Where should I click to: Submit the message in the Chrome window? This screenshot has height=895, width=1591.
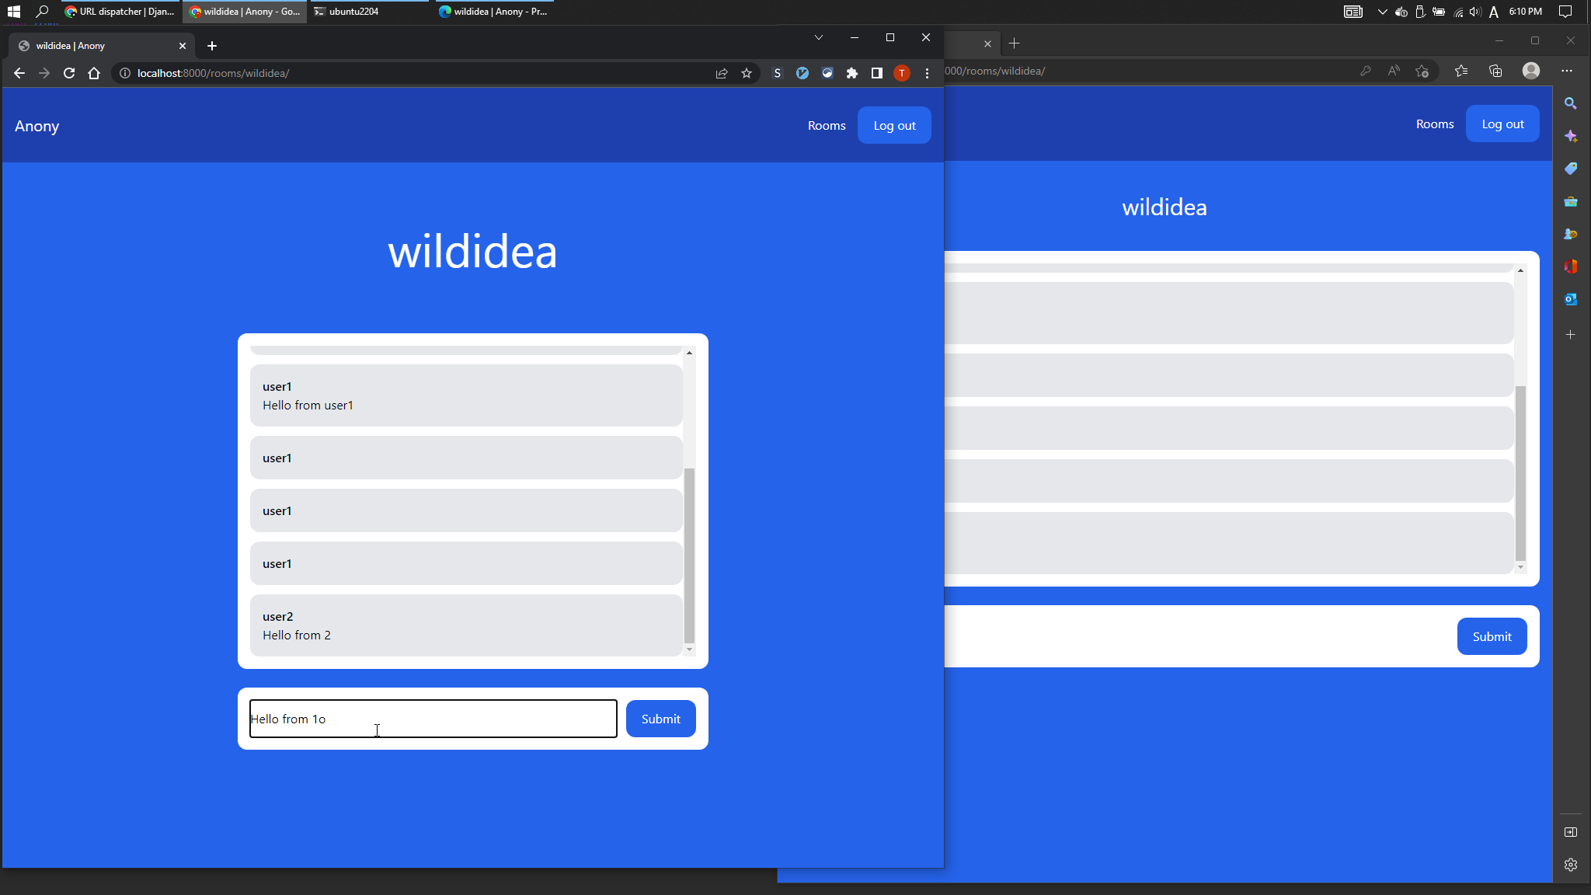(660, 719)
